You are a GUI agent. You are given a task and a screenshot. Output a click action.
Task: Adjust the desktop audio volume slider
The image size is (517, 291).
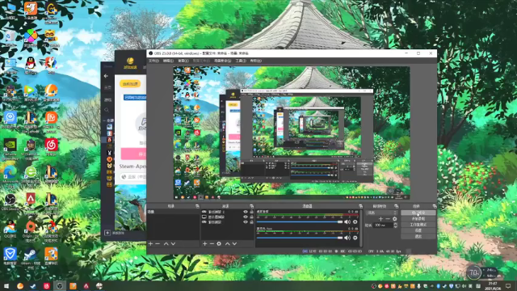(300, 222)
